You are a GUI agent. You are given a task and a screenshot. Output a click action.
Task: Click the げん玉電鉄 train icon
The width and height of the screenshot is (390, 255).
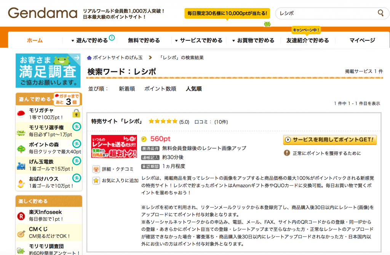21,165
